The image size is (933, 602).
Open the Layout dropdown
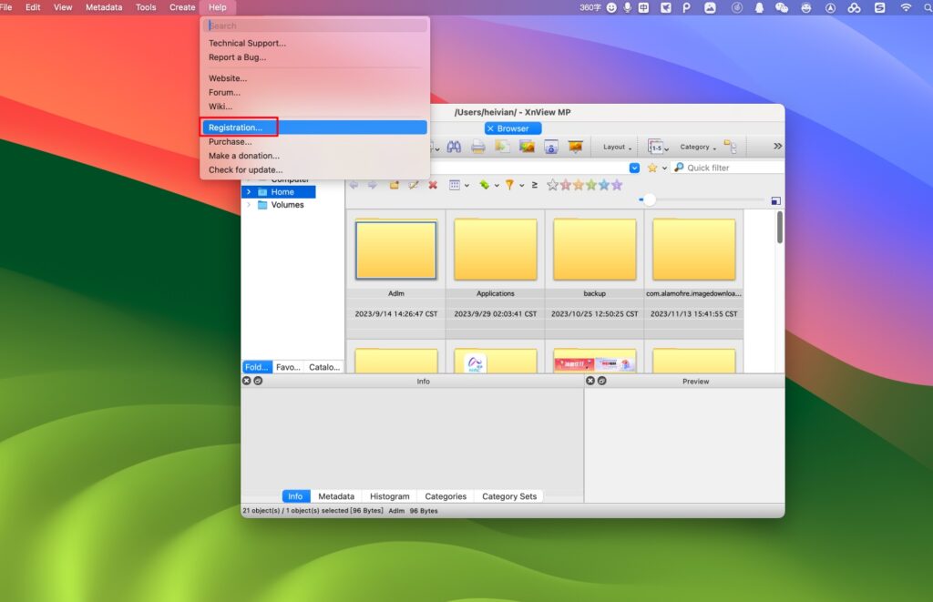(616, 147)
